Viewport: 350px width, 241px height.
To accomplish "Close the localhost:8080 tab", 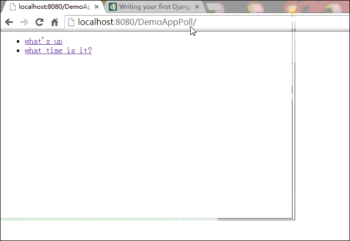I will (97, 7).
